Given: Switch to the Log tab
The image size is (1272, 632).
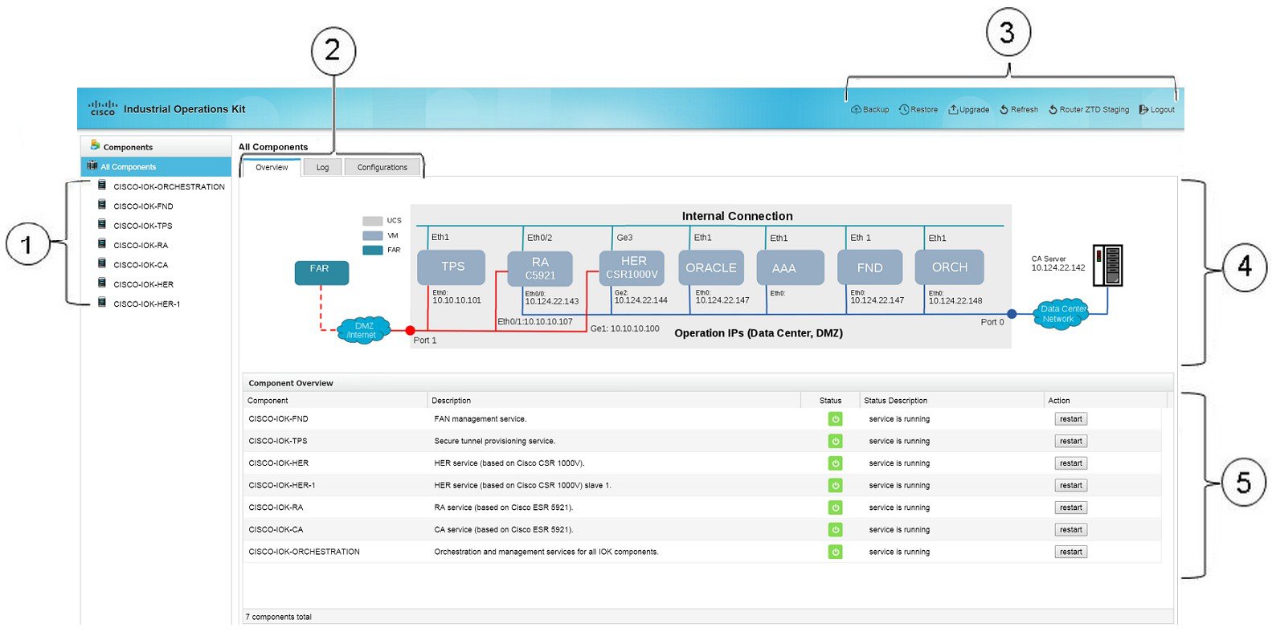Looking at the screenshot, I should pyautogui.click(x=322, y=167).
